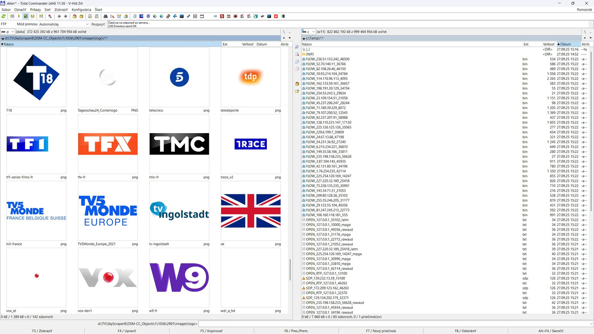Open the Zobraziť menu

61,10
